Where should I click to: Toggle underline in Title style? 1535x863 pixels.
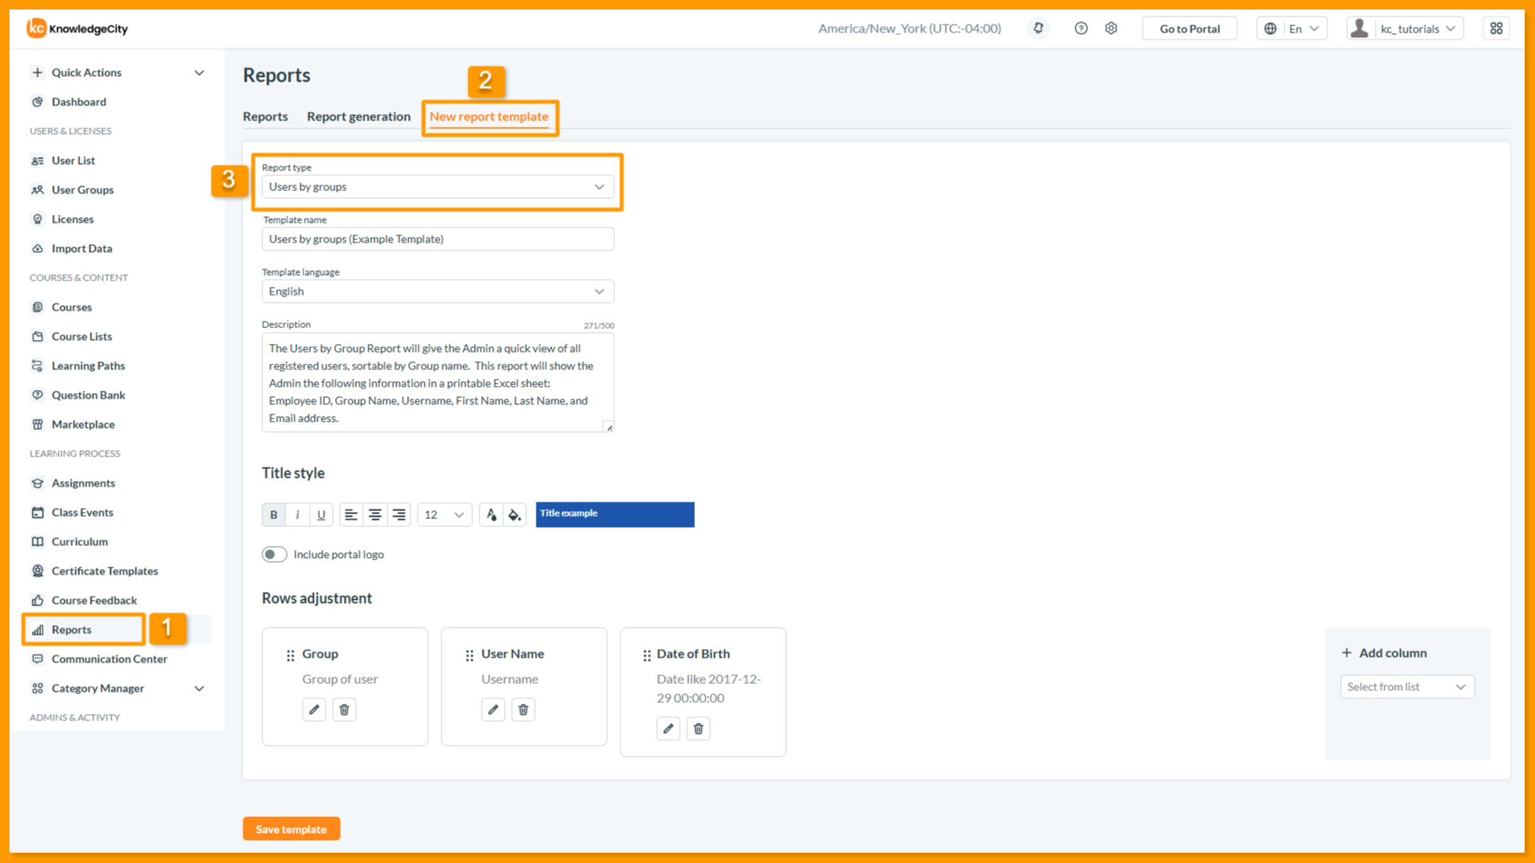pos(321,515)
